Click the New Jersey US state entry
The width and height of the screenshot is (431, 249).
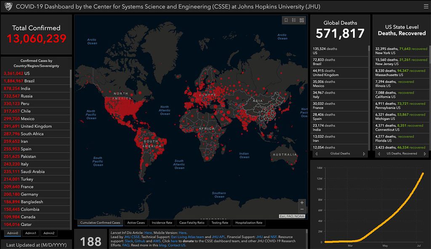coord(401,62)
